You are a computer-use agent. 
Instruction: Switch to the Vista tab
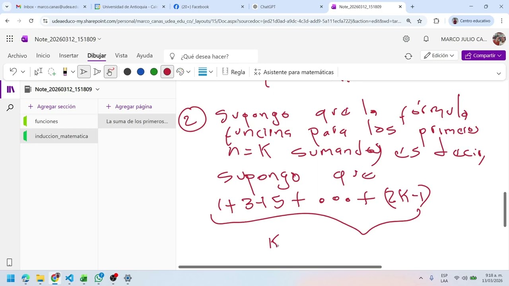pyautogui.click(x=121, y=56)
